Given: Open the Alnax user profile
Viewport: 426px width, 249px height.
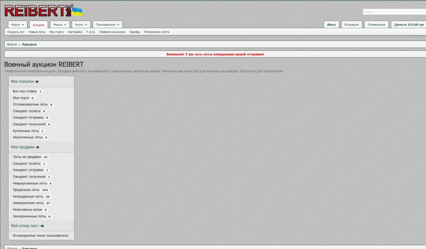Looking at the screenshot, I should tap(332, 25).
